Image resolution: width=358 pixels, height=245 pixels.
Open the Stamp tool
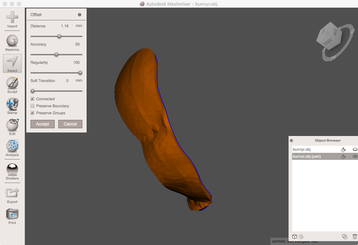[12, 105]
